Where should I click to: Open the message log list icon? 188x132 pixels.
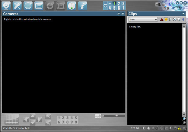[x=39, y=5]
